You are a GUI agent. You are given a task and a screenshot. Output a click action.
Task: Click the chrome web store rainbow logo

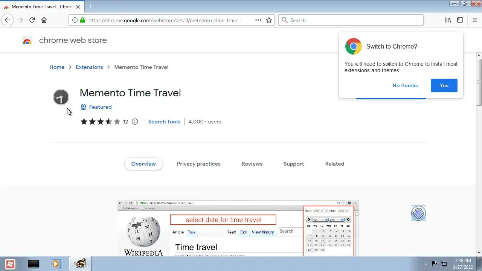(x=27, y=40)
